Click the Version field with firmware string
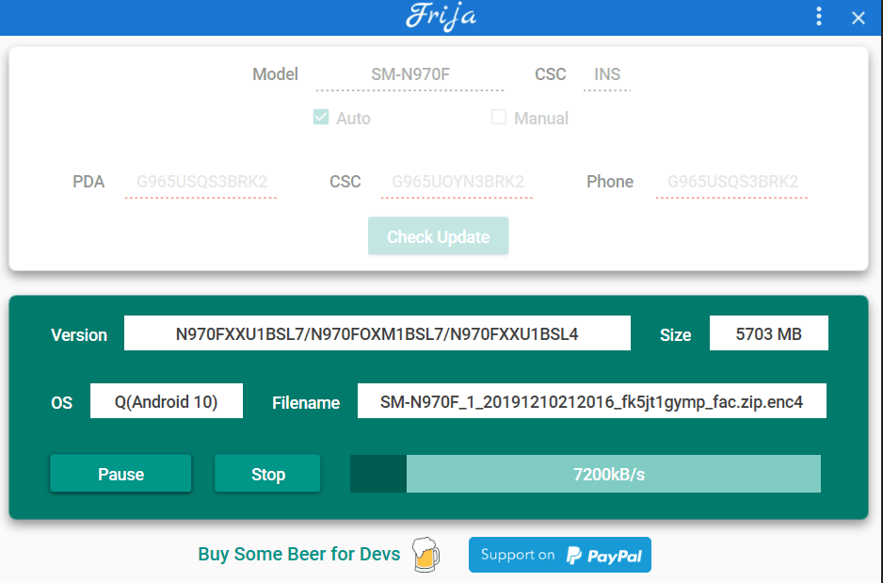The image size is (883, 583). [x=377, y=332]
